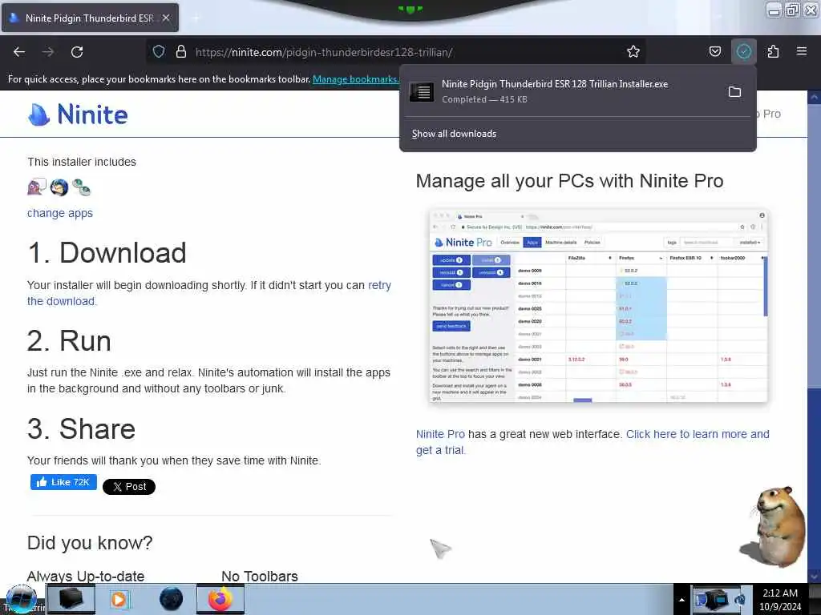Click the Download heading
Viewport: 821px width, 615px height.
coord(107,252)
